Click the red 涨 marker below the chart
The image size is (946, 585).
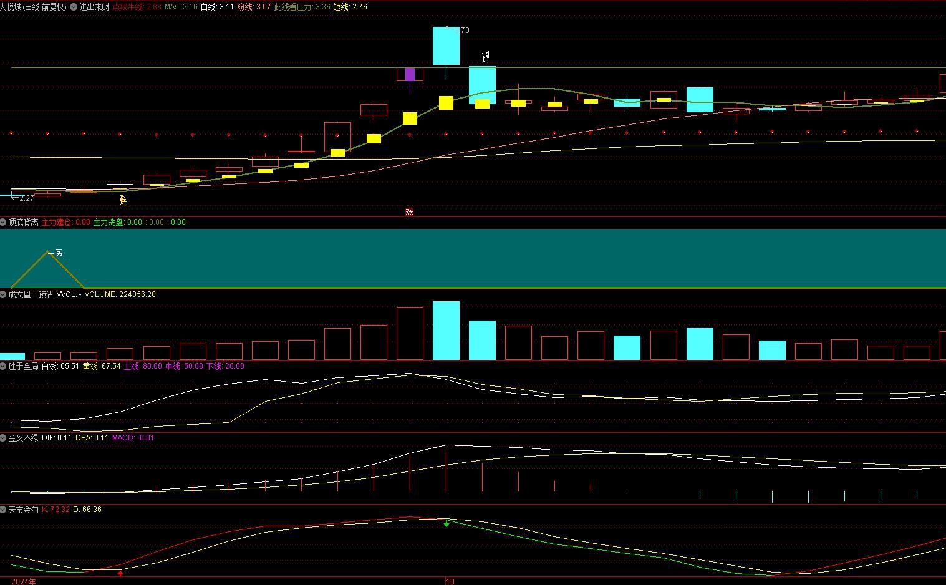click(x=410, y=212)
